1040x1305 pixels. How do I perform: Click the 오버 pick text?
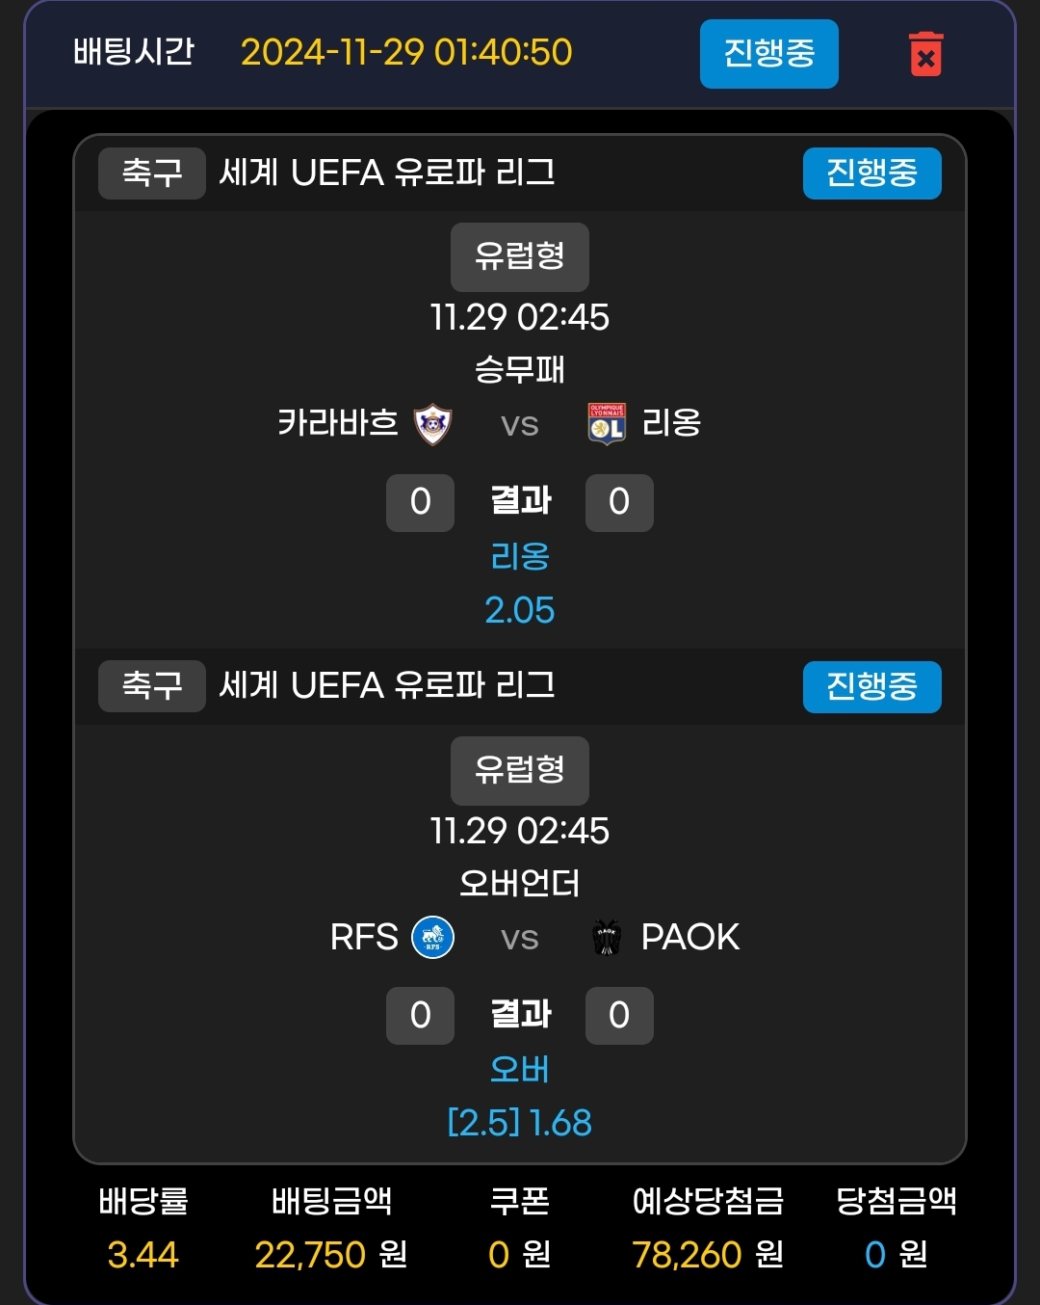click(x=519, y=1070)
